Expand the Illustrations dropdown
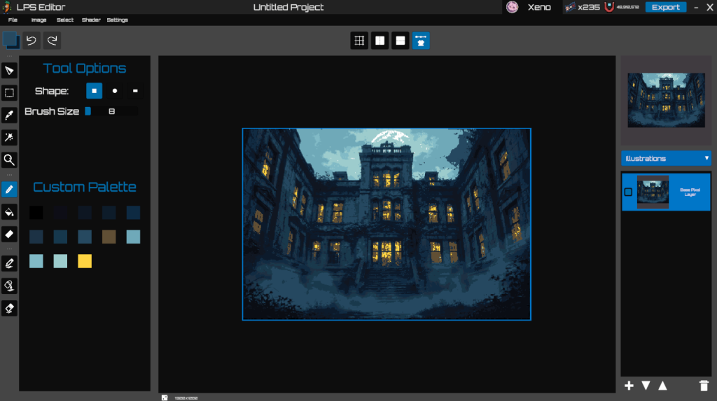 pyautogui.click(x=666, y=158)
